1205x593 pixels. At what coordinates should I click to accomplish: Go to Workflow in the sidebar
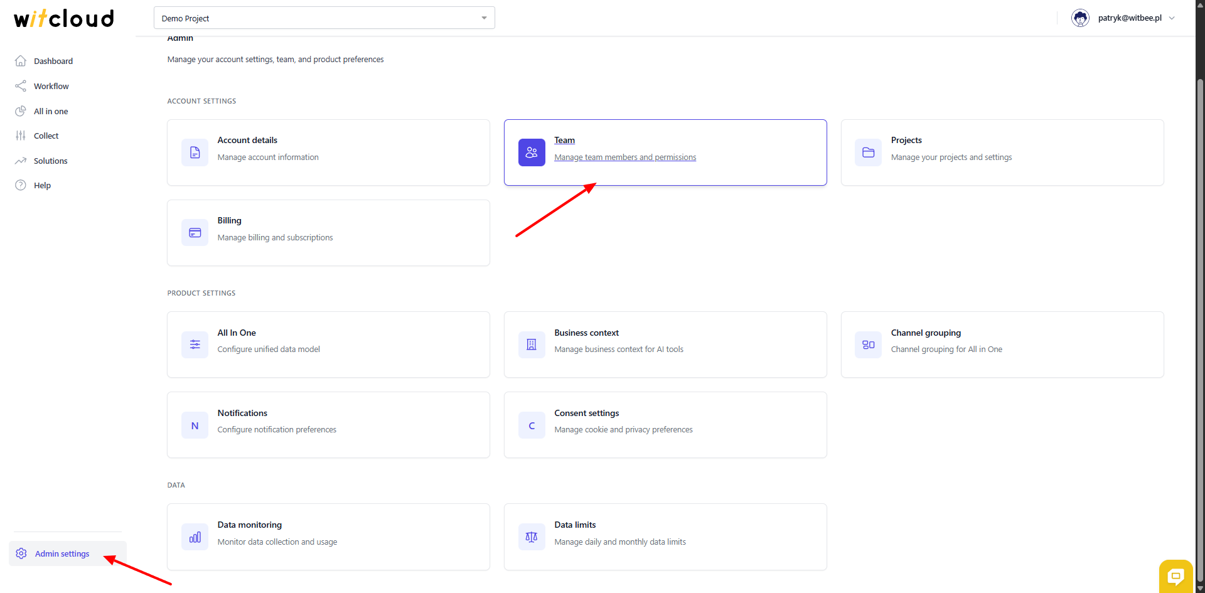pos(51,86)
